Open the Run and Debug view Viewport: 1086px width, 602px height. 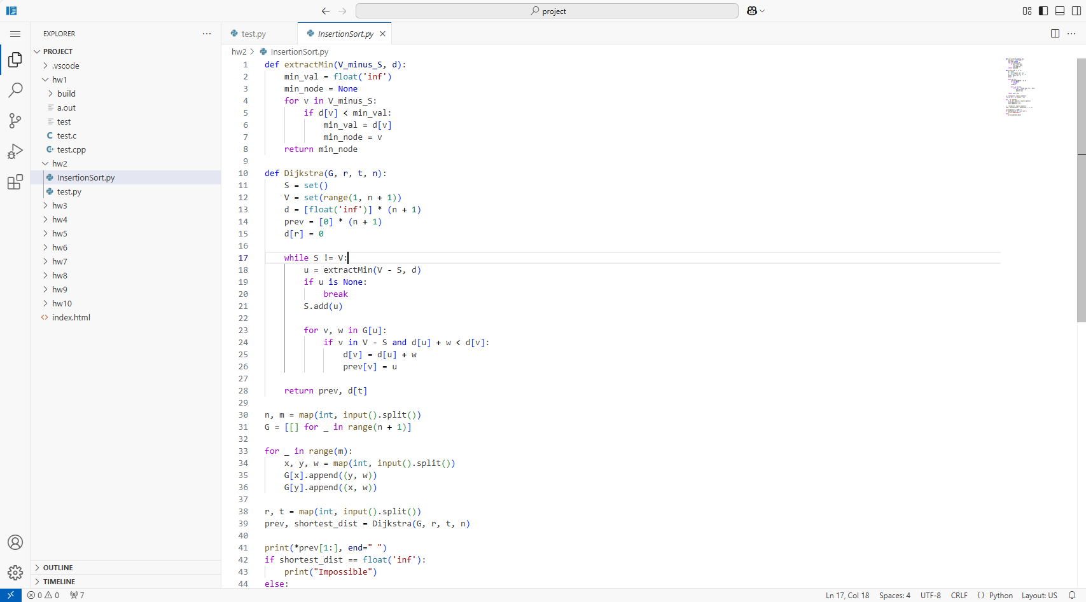pos(15,151)
